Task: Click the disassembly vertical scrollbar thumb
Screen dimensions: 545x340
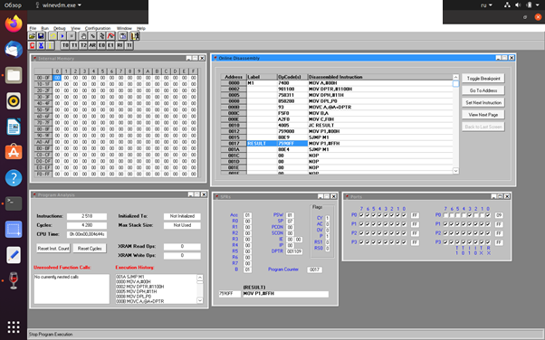Action: [x=455, y=84]
